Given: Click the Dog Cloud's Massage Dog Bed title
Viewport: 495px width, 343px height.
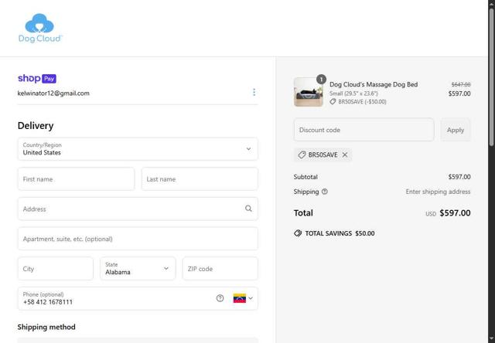Looking at the screenshot, I should click(x=374, y=84).
